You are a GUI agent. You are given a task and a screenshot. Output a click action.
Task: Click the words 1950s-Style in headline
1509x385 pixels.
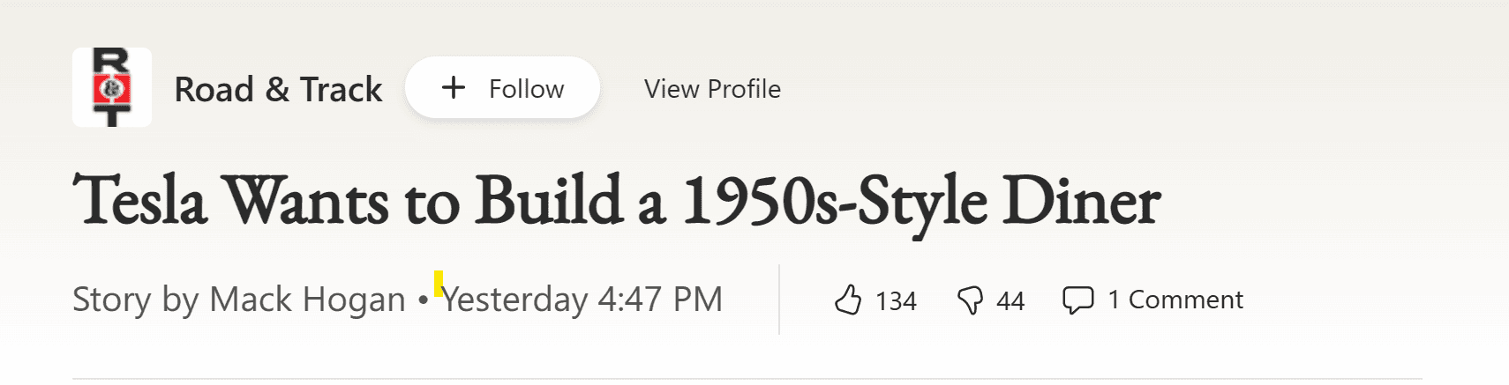point(834,201)
